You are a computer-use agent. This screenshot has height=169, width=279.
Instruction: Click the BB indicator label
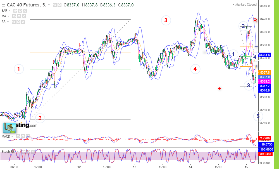pos(3,22)
